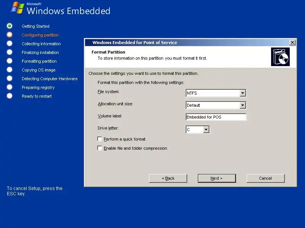Image resolution: width=305 pixels, height=228 pixels.
Task: Click the Volume label input field
Action: point(216,117)
